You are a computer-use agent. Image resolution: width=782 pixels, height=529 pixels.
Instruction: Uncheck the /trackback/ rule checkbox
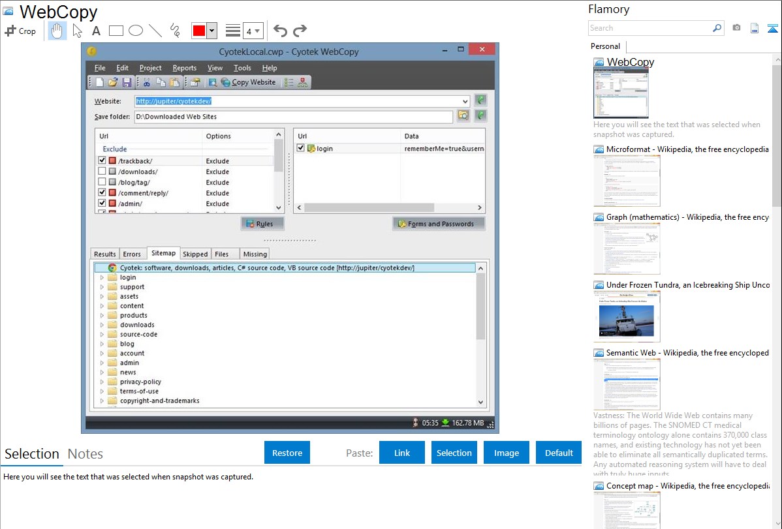[102, 160]
